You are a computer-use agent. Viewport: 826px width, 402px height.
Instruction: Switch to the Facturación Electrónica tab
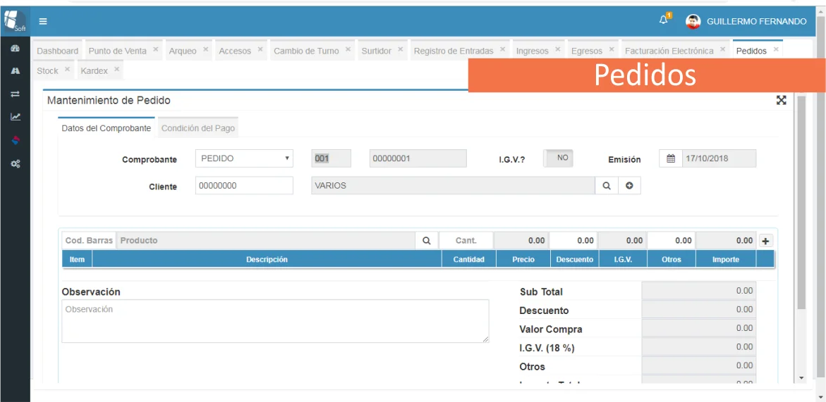point(669,51)
